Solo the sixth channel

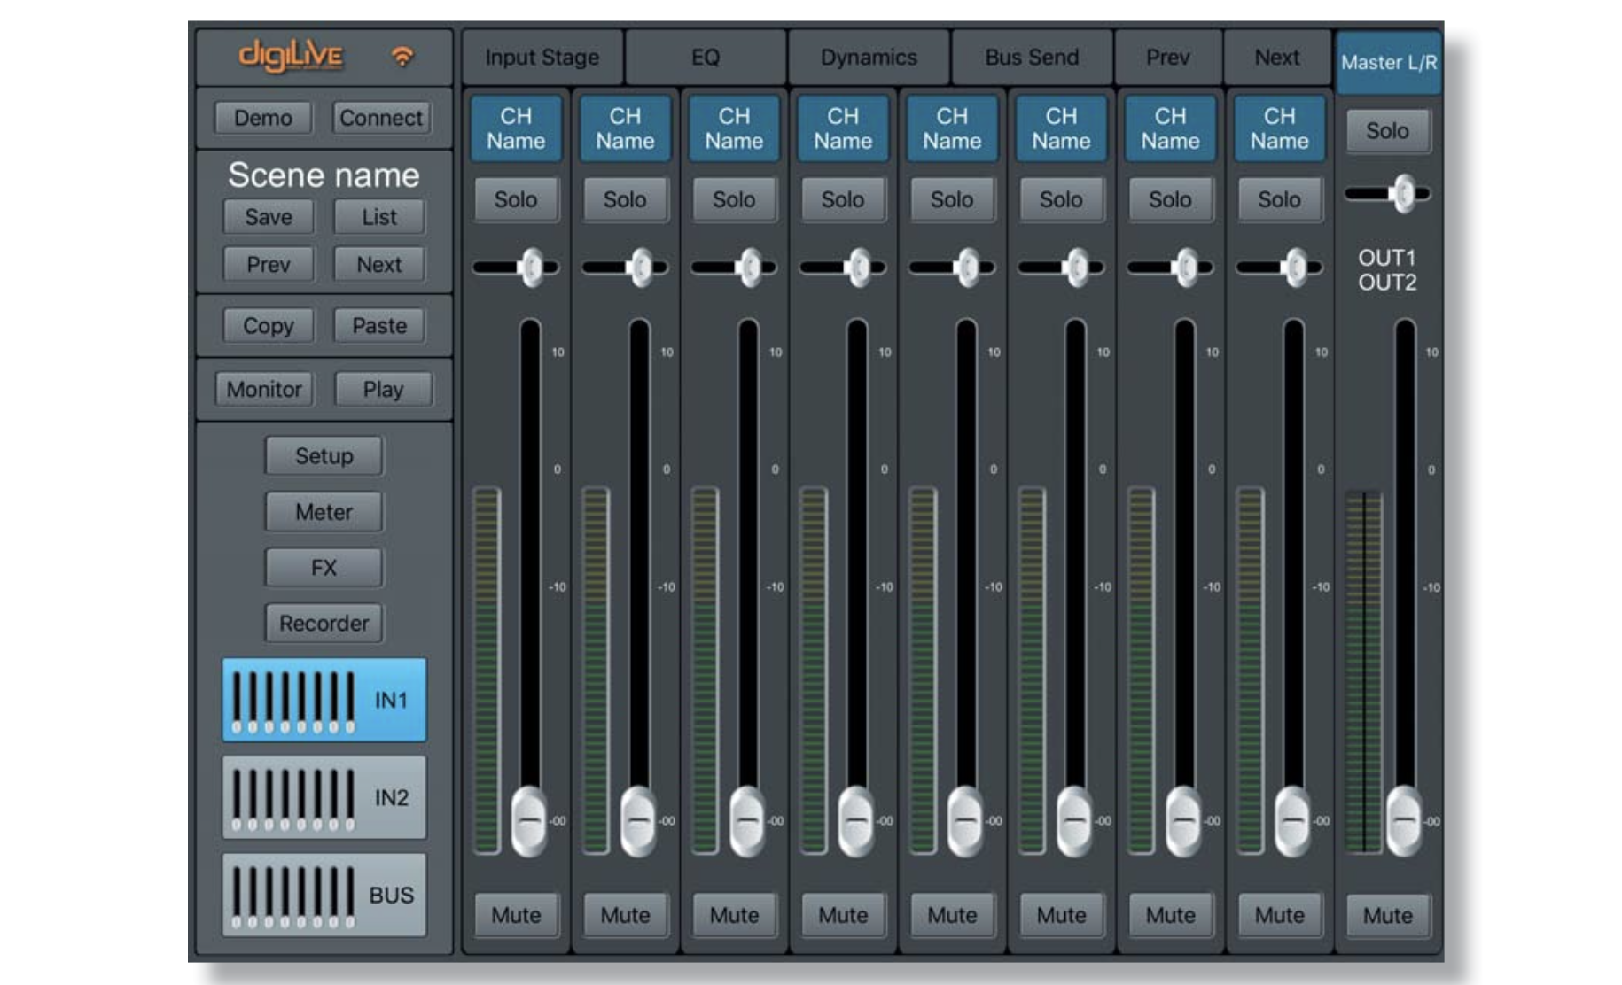click(x=1061, y=200)
